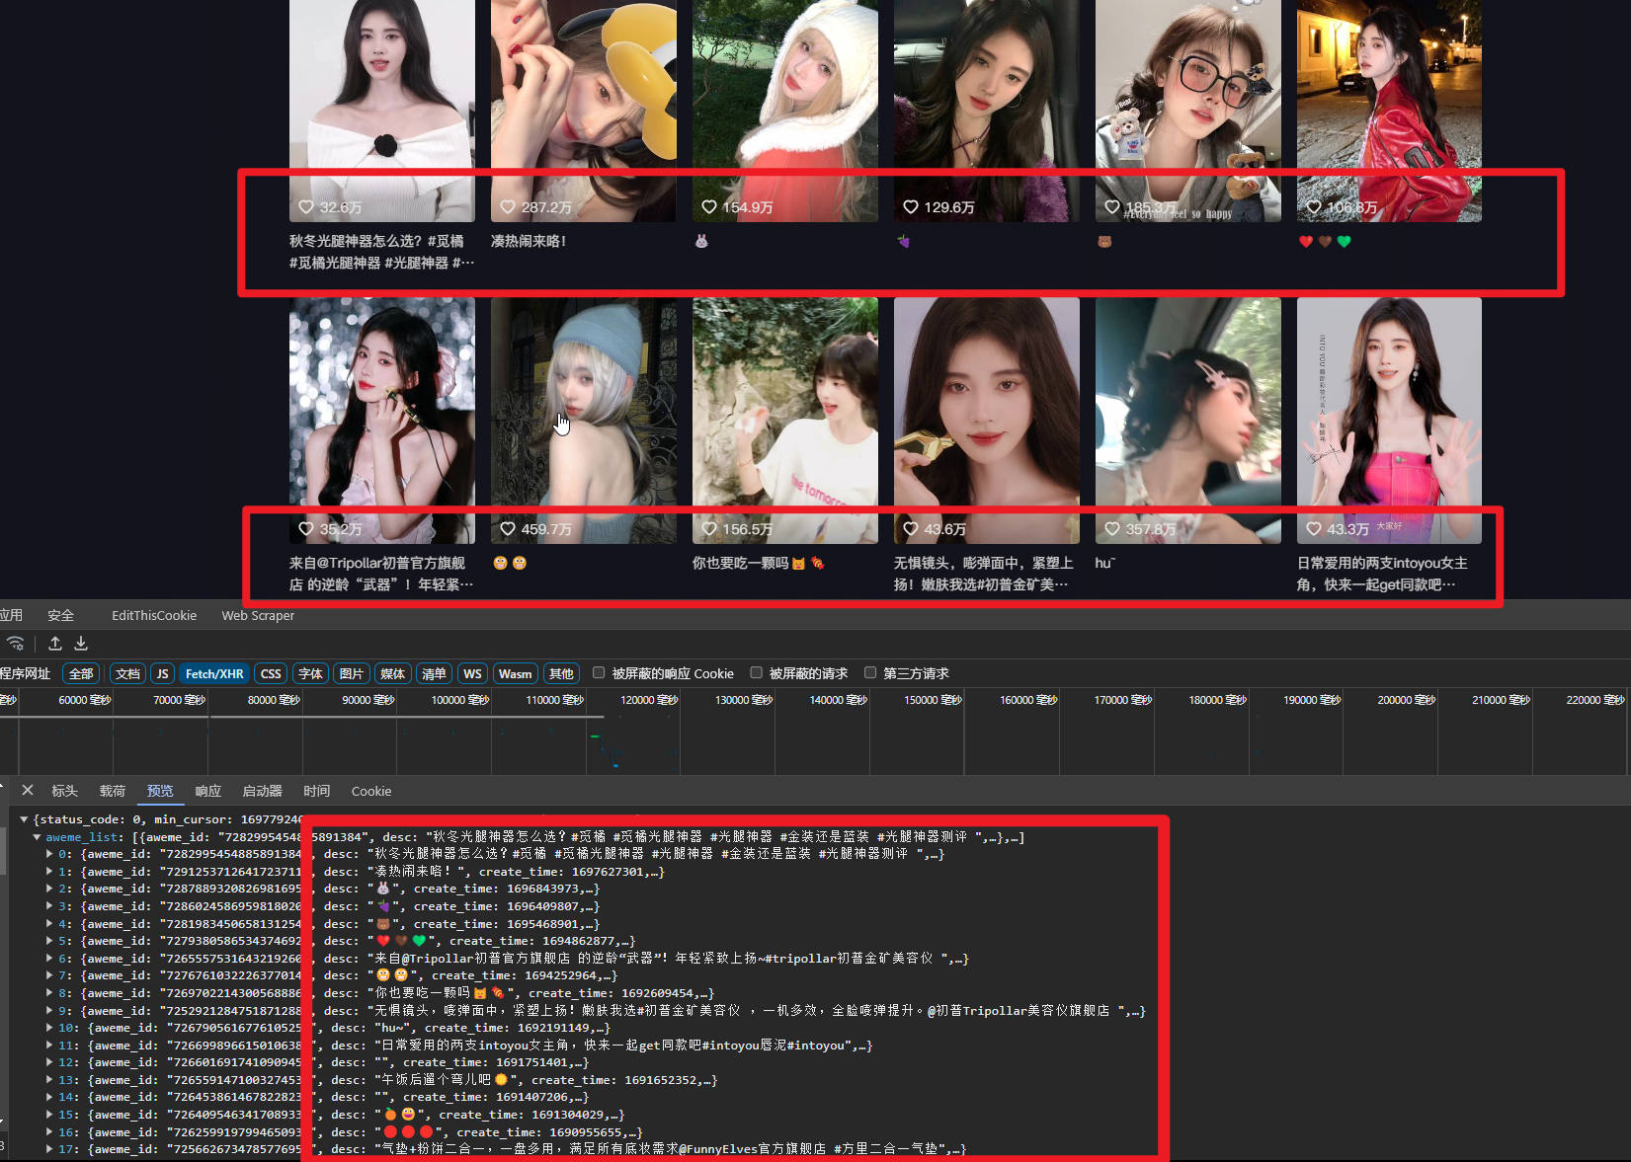Toggle the 图片 filter chip
The height and width of the screenshot is (1162, 1631).
(351, 673)
